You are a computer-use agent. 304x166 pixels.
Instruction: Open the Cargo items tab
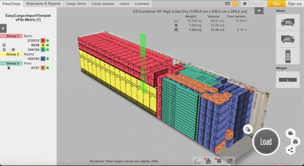pos(76,4)
